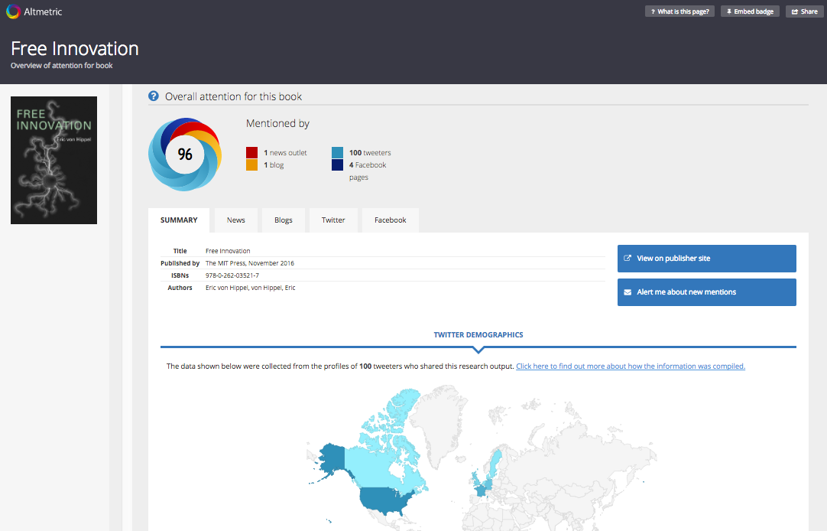Open the 100 tweeters mention link
This screenshot has width=827, height=531.
370,152
